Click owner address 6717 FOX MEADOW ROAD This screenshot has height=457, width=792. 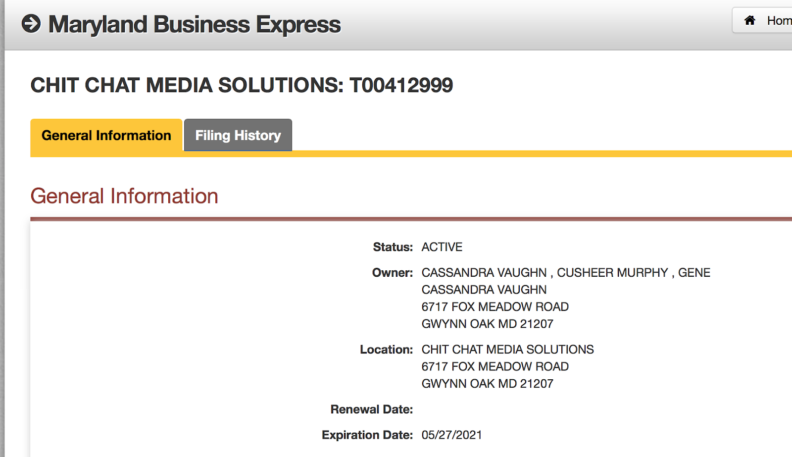pos(495,307)
